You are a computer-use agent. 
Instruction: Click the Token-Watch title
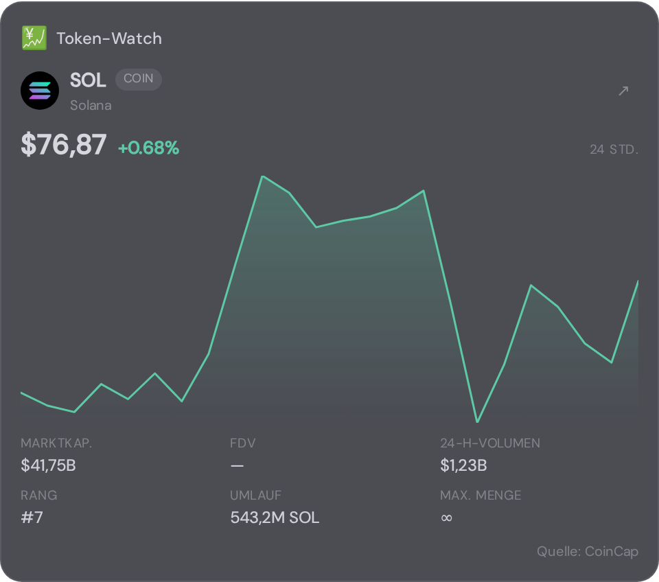109,38
